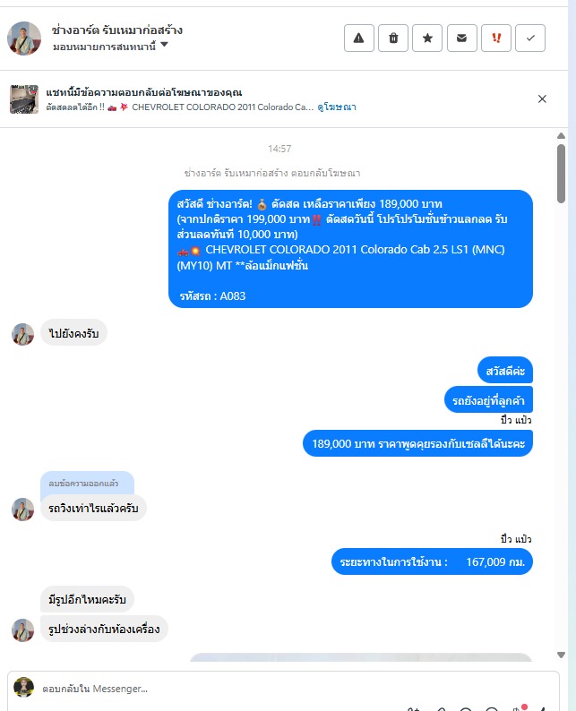The height and width of the screenshot is (711, 576).
Task: Click the spam warning triangle icon
Action: pos(358,39)
